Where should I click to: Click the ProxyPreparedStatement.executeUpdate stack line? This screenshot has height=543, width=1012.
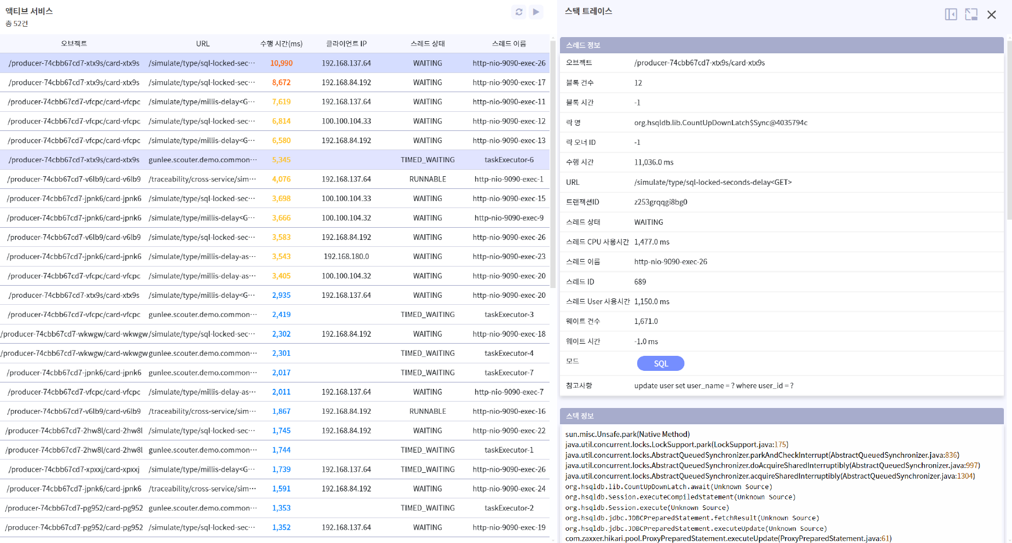click(x=728, y=538)
